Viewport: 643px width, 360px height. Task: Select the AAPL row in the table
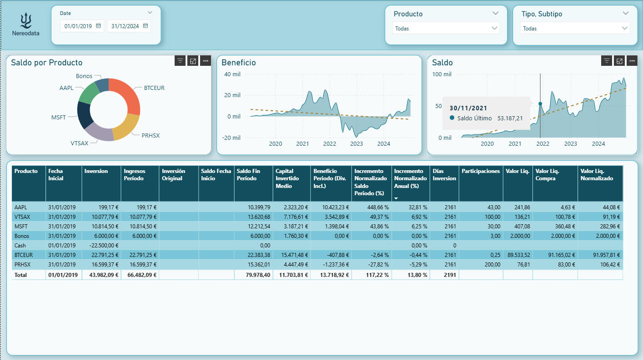pos(21,207)
